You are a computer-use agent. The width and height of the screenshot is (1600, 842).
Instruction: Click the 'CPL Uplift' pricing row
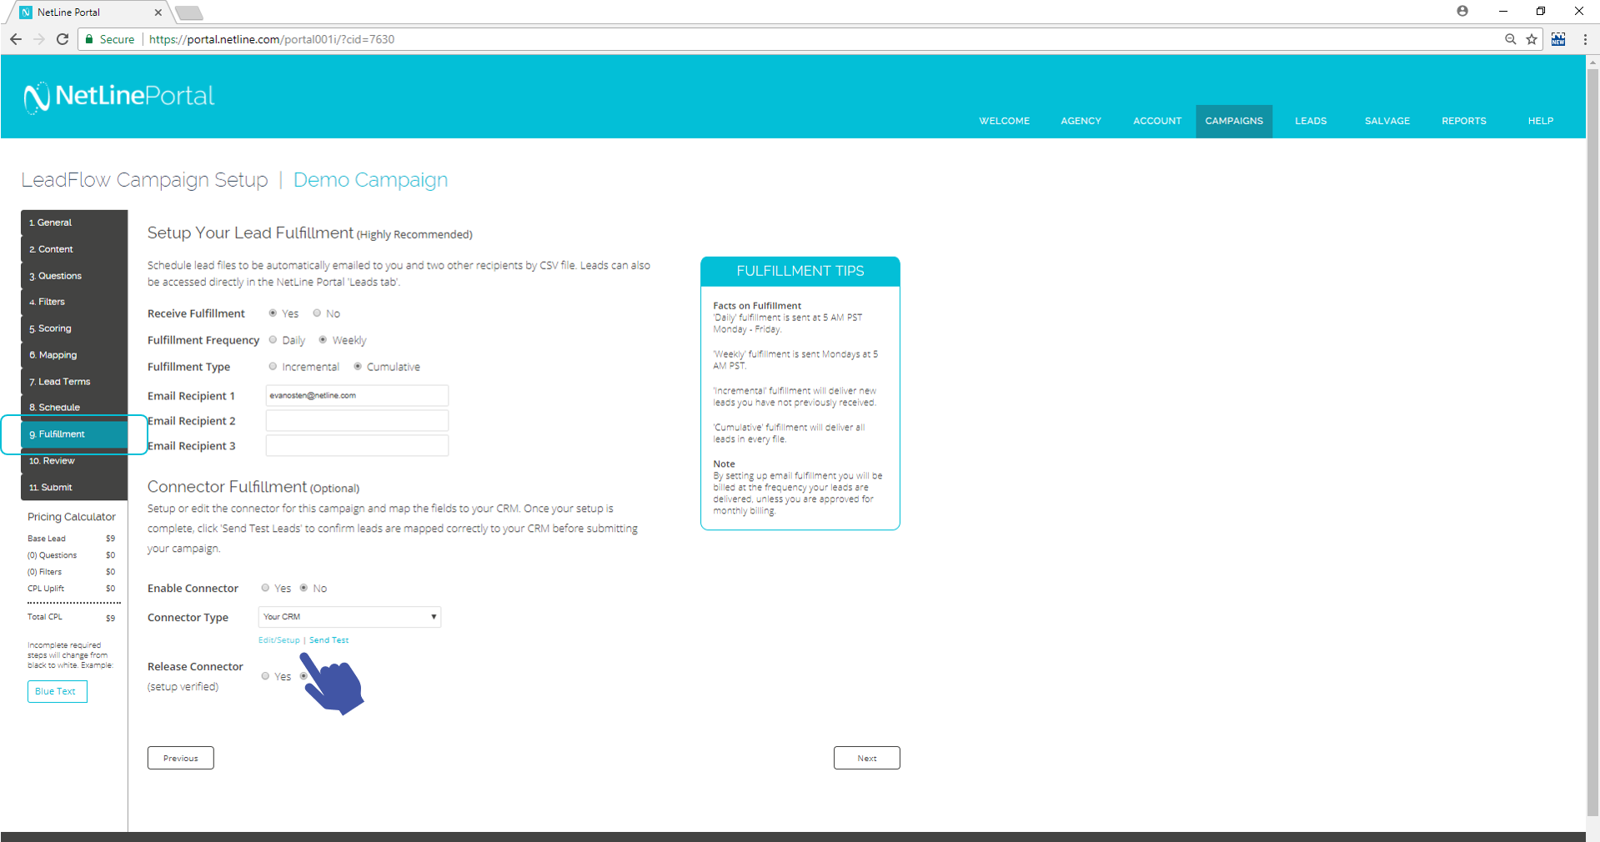coord(72,589)
